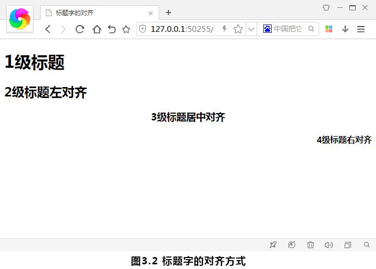Click the trash bin icon in status bar
The height and width of the screenshot is (269, 376).
click(310, 245)
